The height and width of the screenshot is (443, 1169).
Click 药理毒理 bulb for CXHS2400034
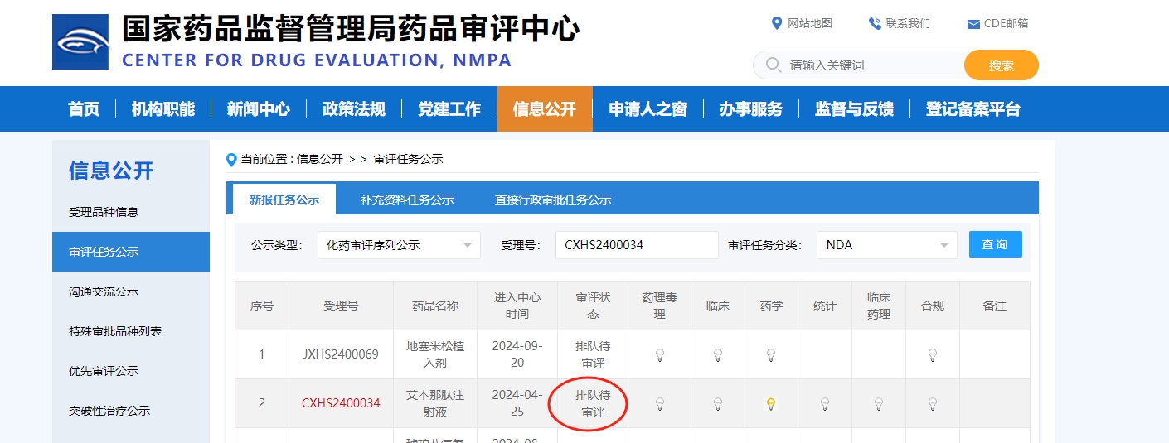pyautogui.click(x=660, y=404)
